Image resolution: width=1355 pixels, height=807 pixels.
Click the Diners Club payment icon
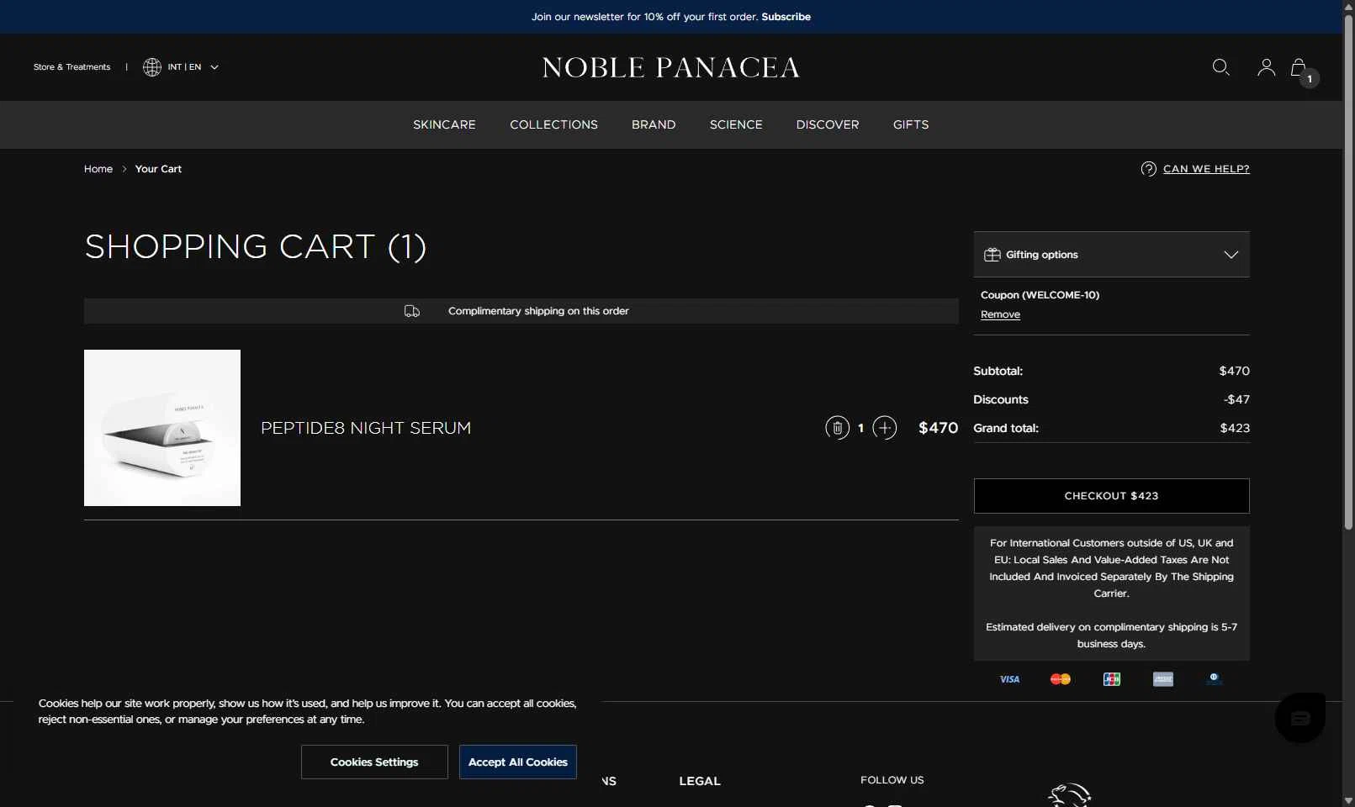pyautogui.click(x=1214, y=679)
